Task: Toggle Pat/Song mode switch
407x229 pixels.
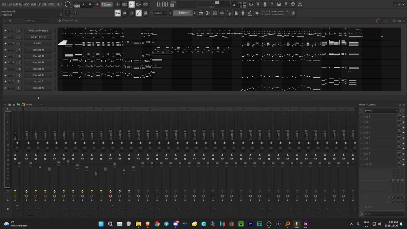Action: click(x=77, y=4)
